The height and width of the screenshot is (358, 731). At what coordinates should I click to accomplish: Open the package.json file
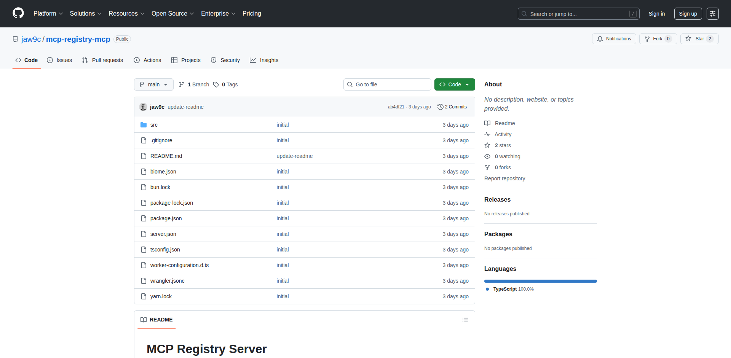(166, 218)
